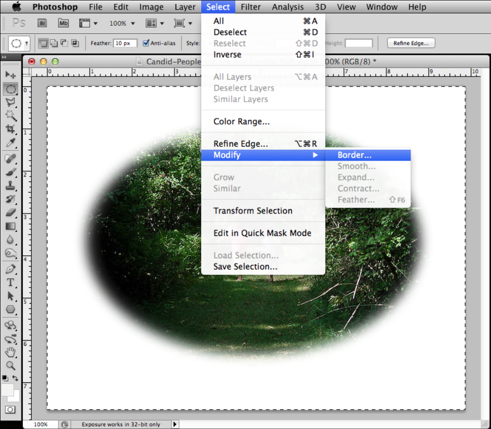Toggle Quick Mask mode icon in toolbox

(11, 410)
